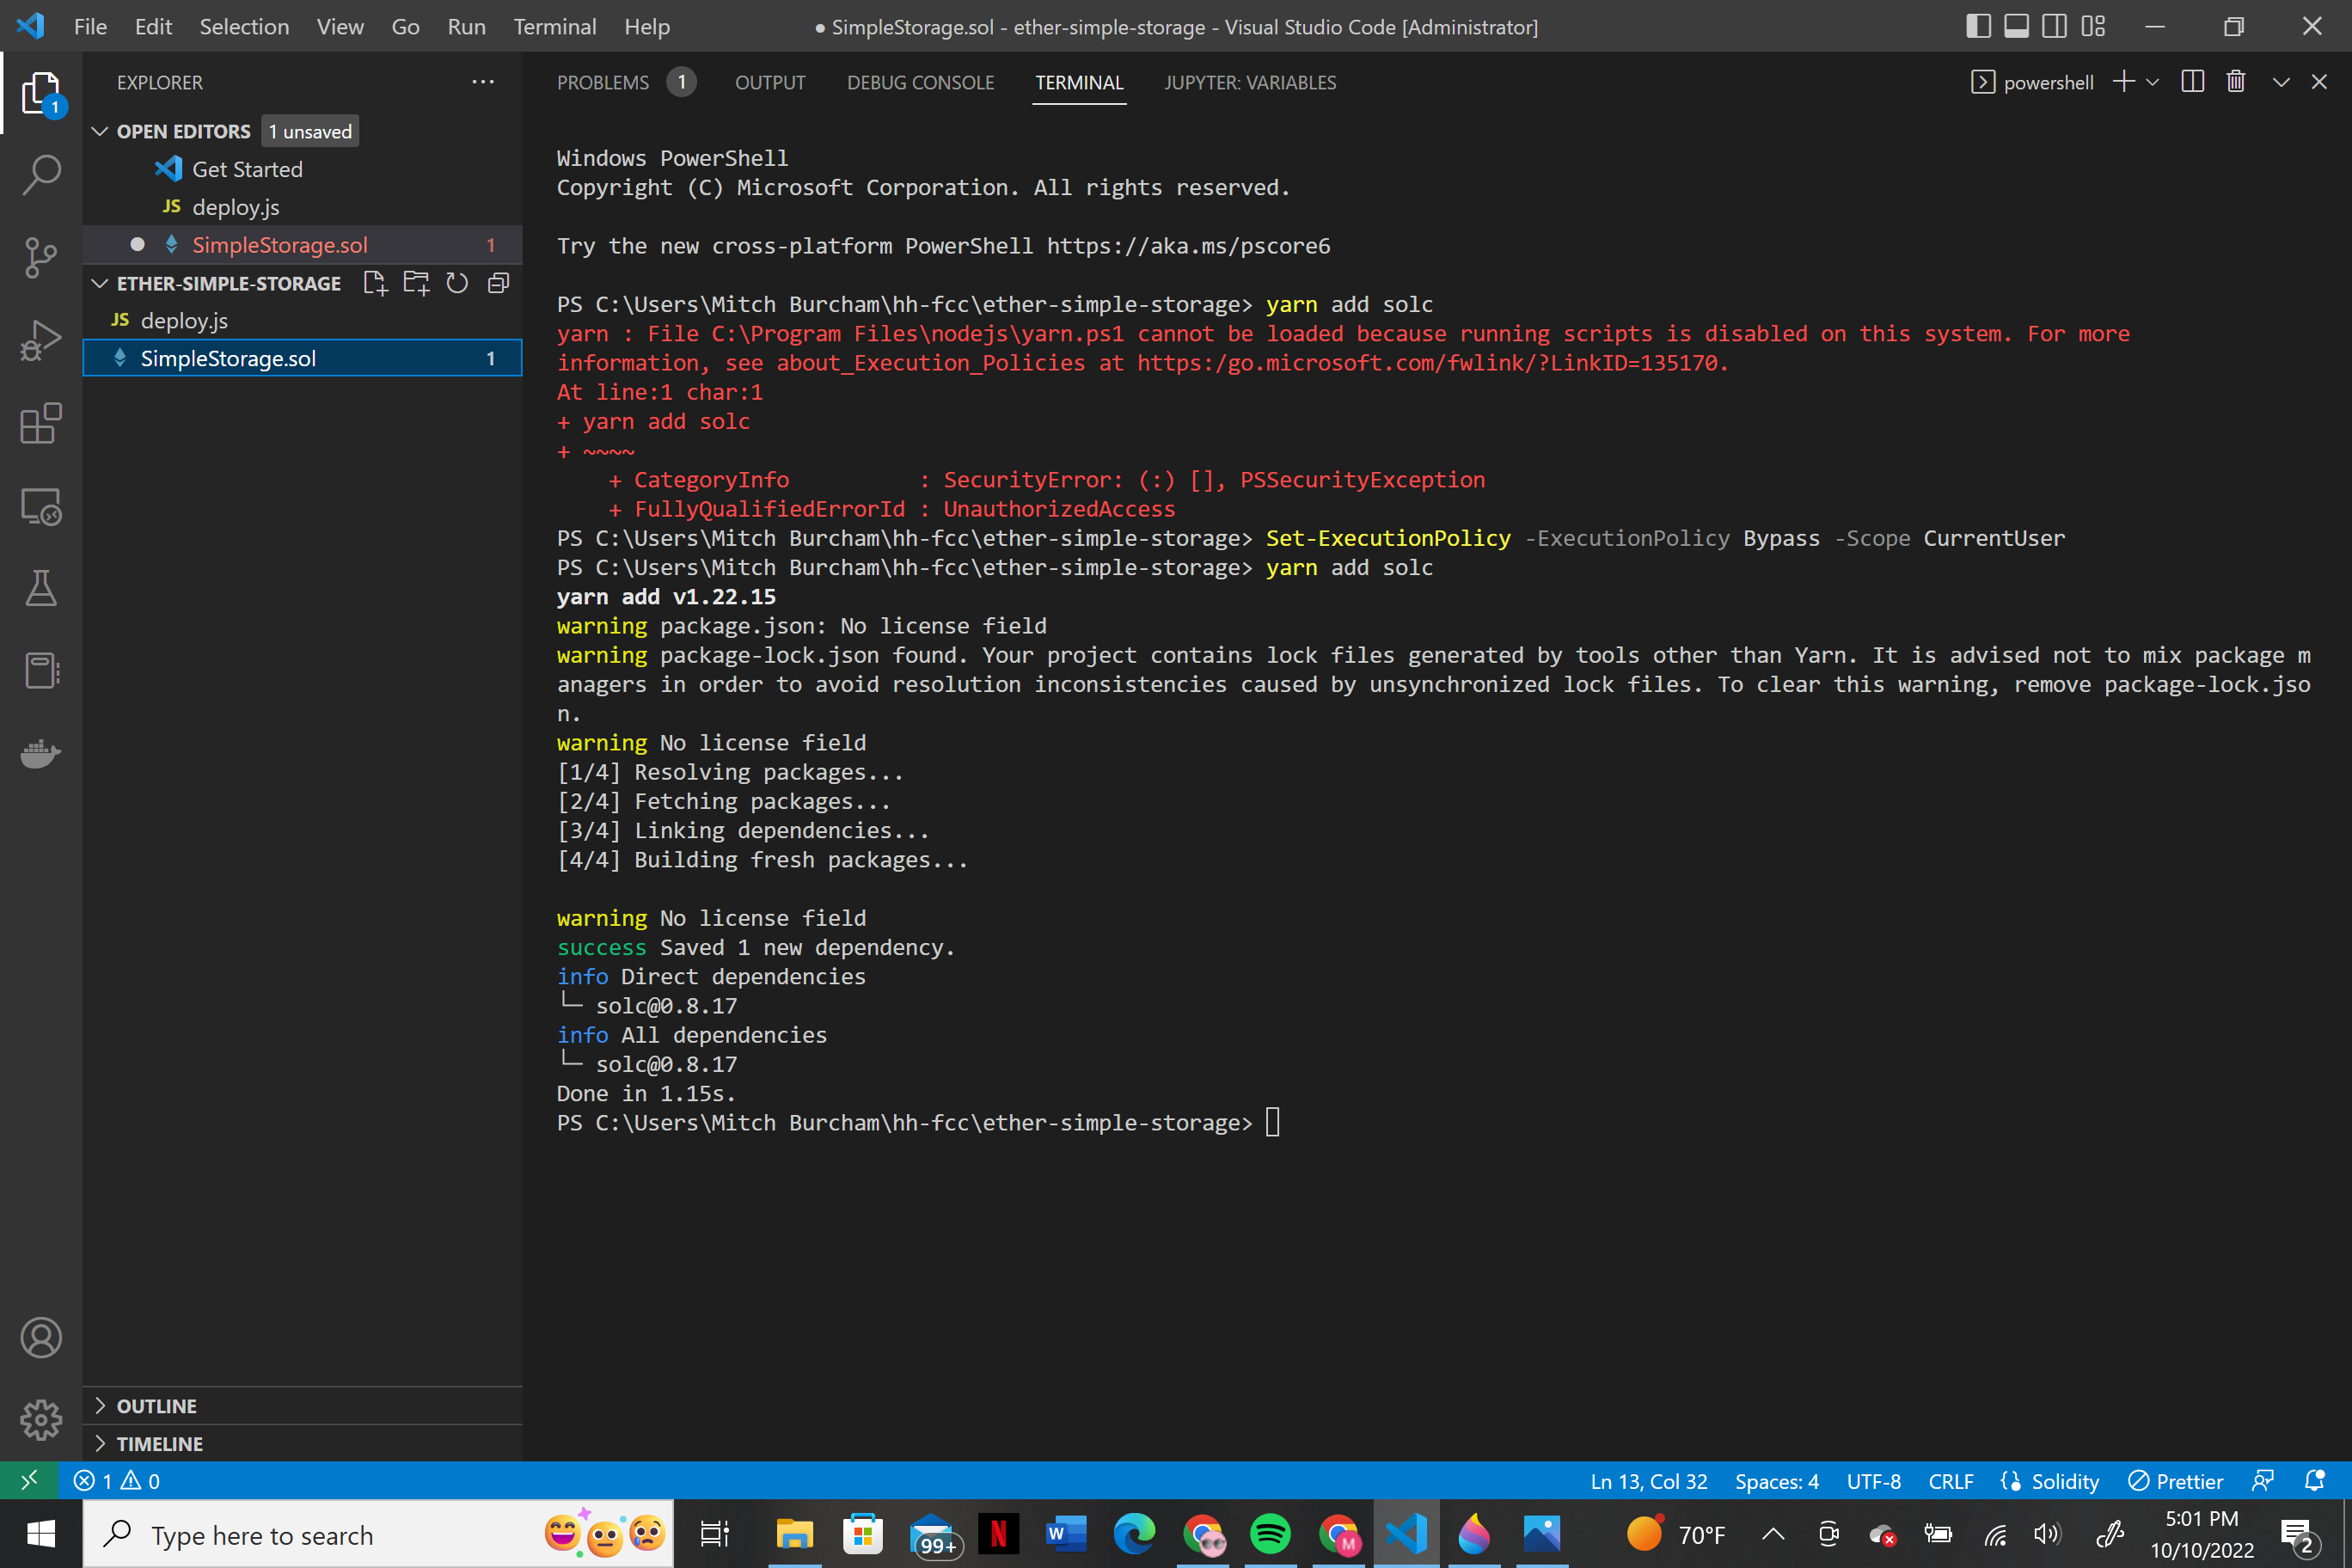
Task: Toggle the Secondary Side Bar
Action: pos(2054,26)
